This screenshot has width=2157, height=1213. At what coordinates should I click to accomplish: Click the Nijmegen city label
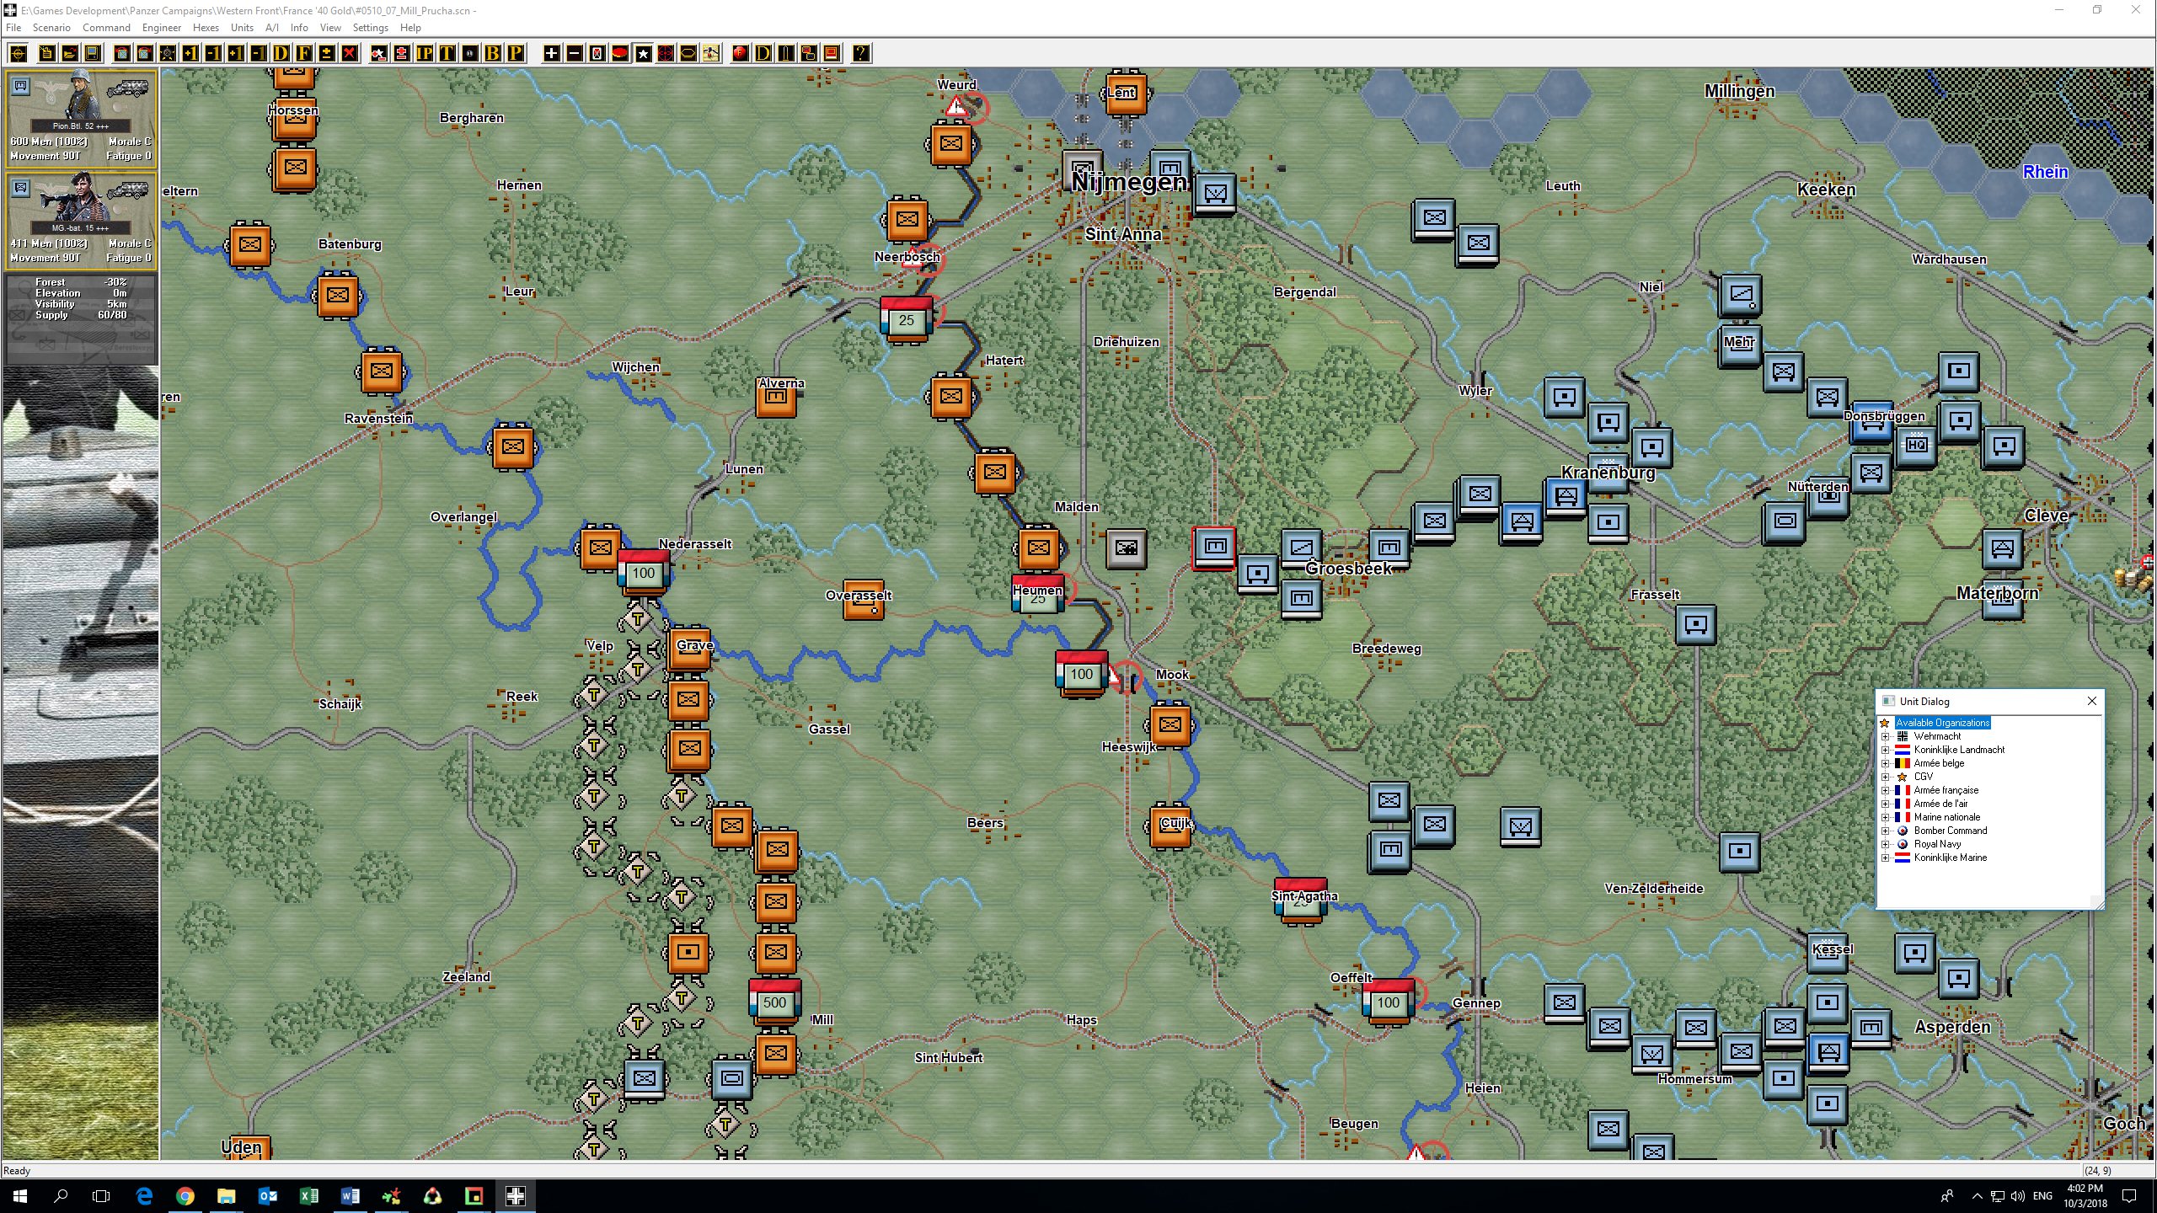pos(1129,182)
